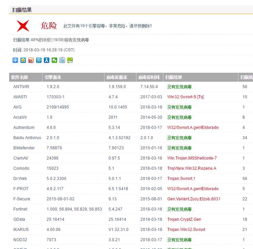253x249 pixels.
Task: Share to WeChat icon
Action: [x=54, y=60]
